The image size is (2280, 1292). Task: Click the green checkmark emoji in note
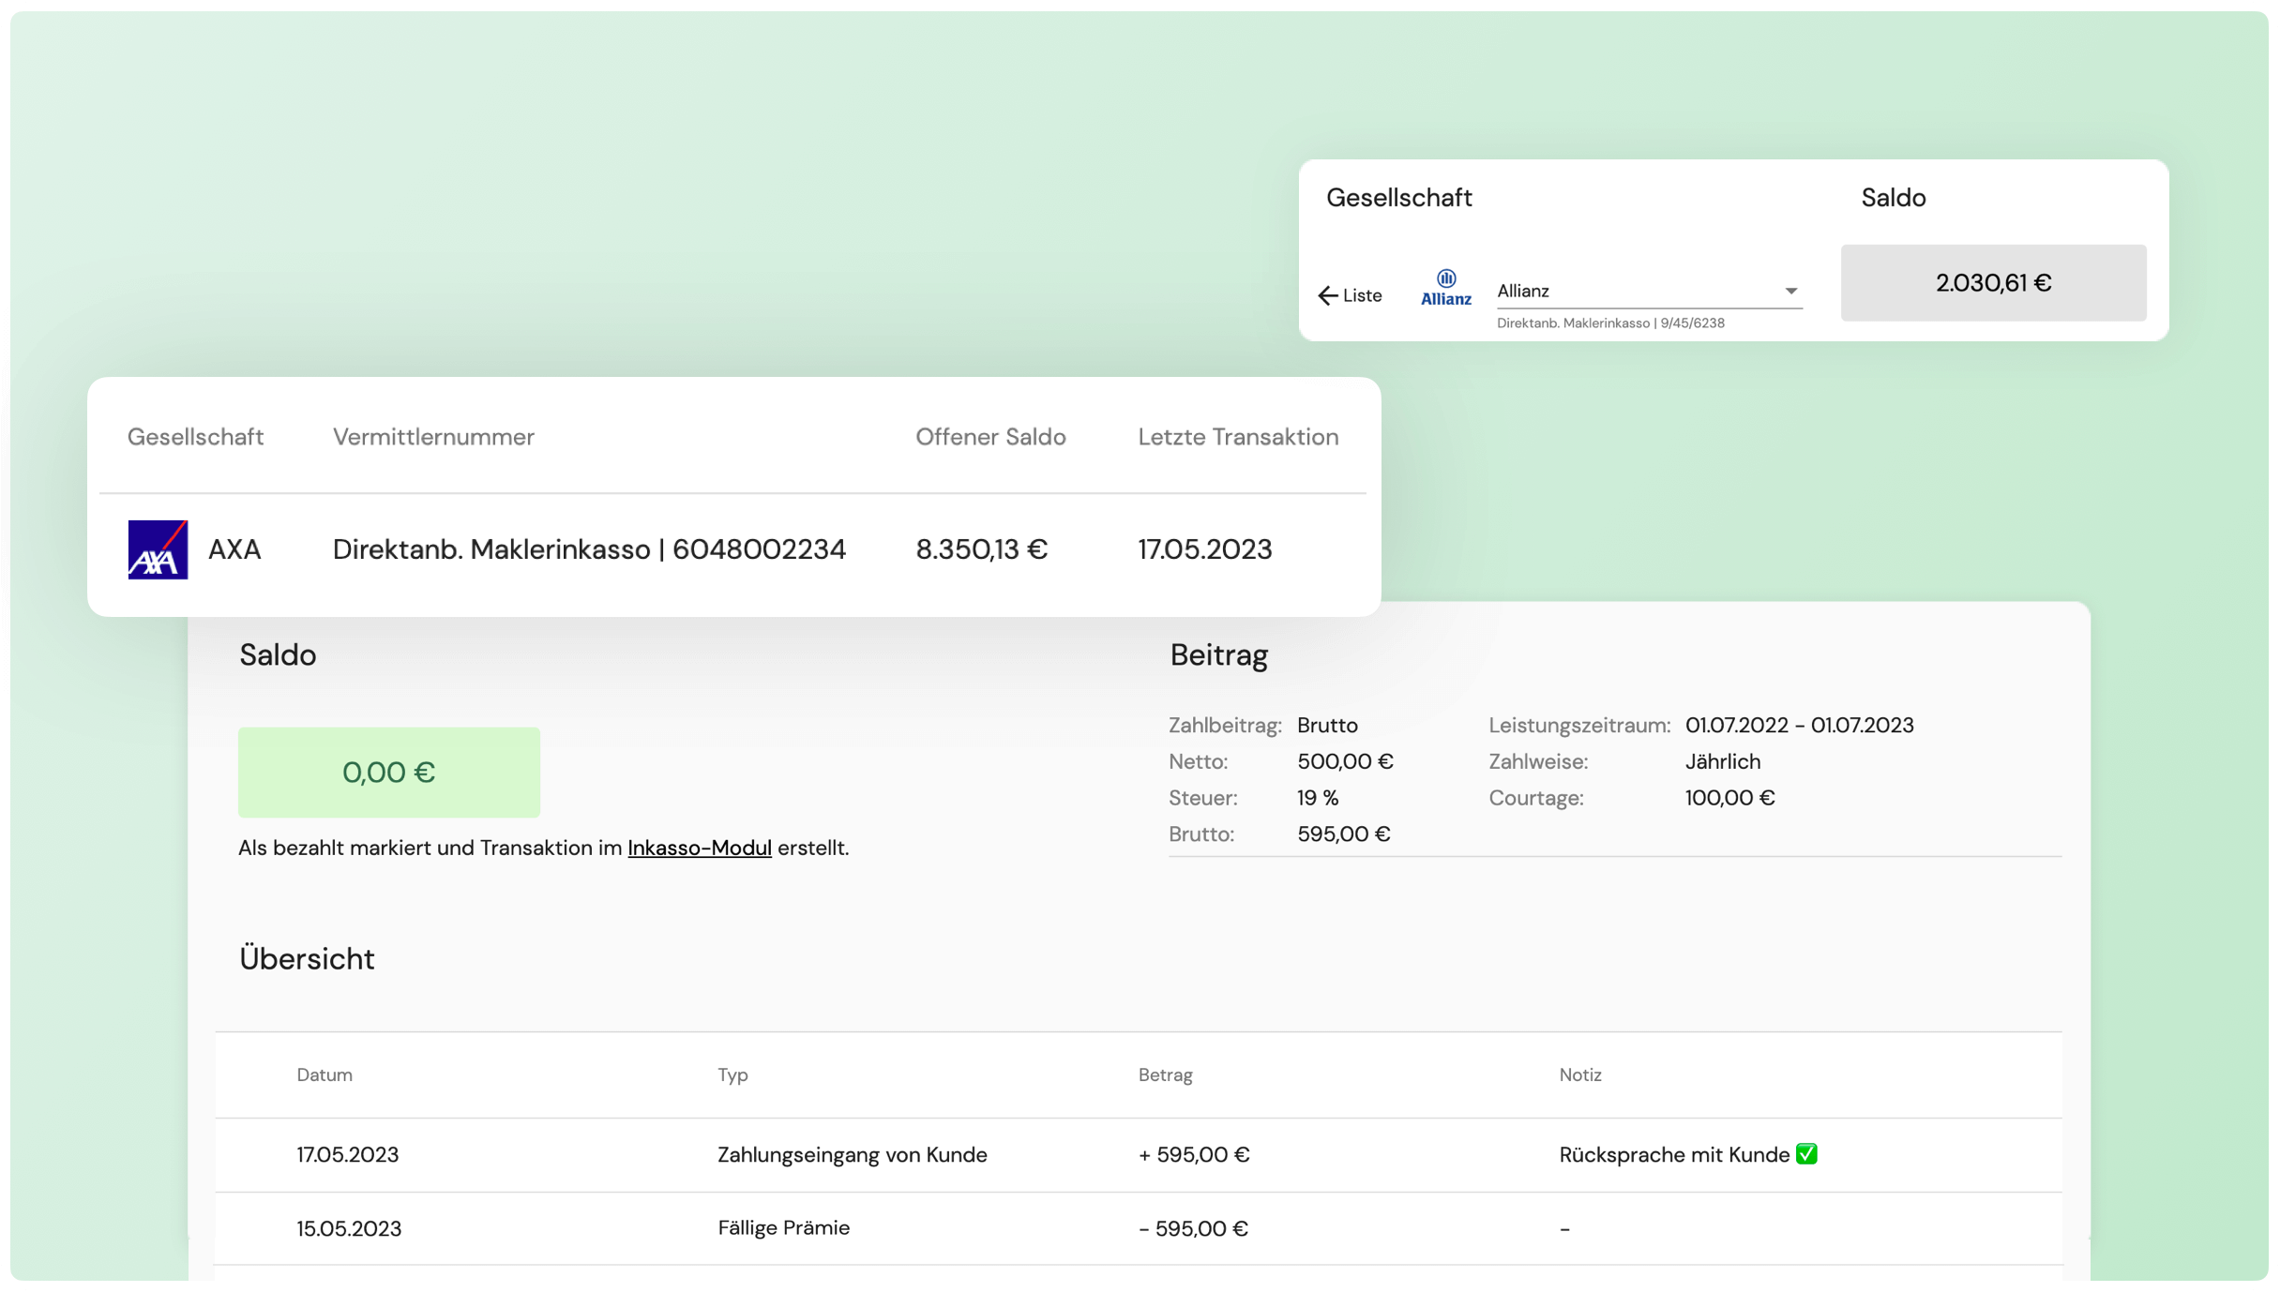(1806, 1154)
